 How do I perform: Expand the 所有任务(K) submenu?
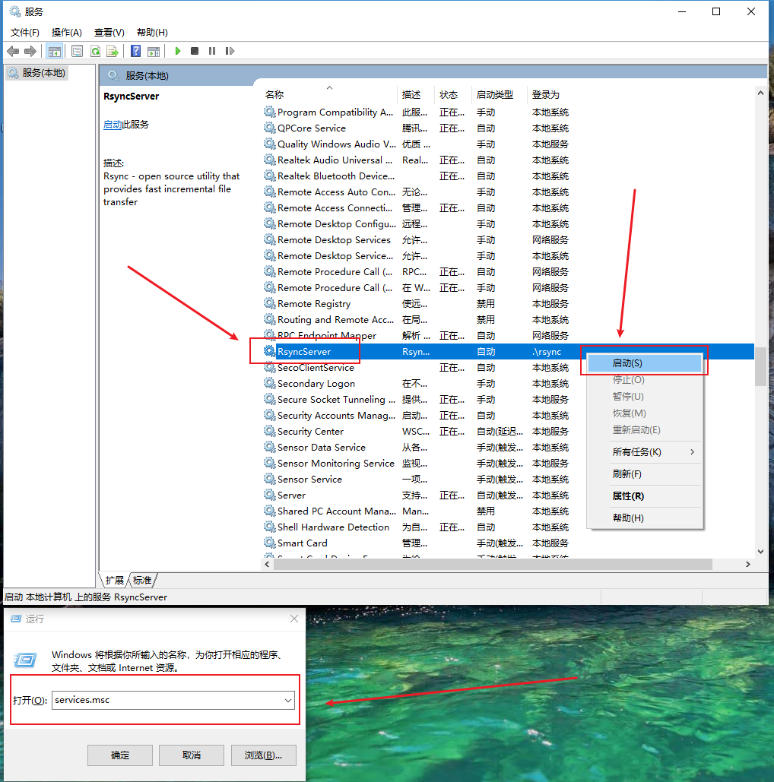tap(645, 452)
